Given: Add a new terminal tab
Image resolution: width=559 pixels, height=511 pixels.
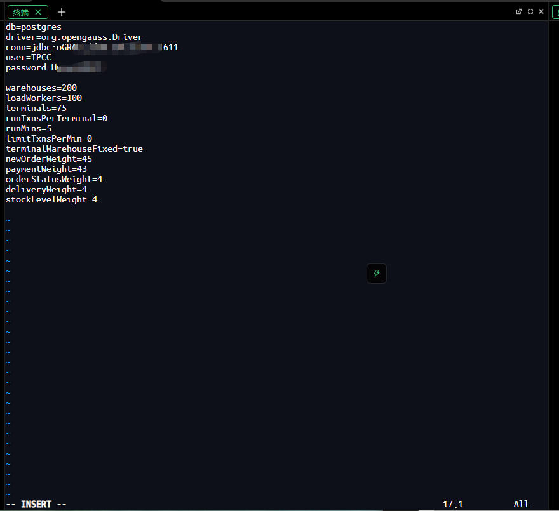Looking at the screenshot, I should [x=62, y=13].
